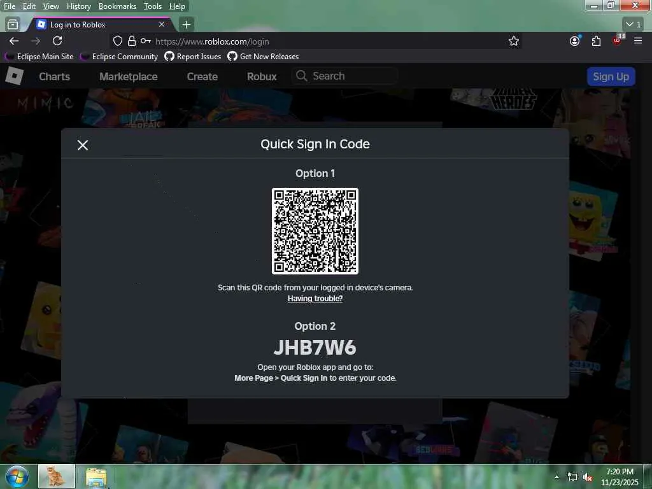The image size is (652, 489).
Task: Open the Help menu
Action: point(177,6)
